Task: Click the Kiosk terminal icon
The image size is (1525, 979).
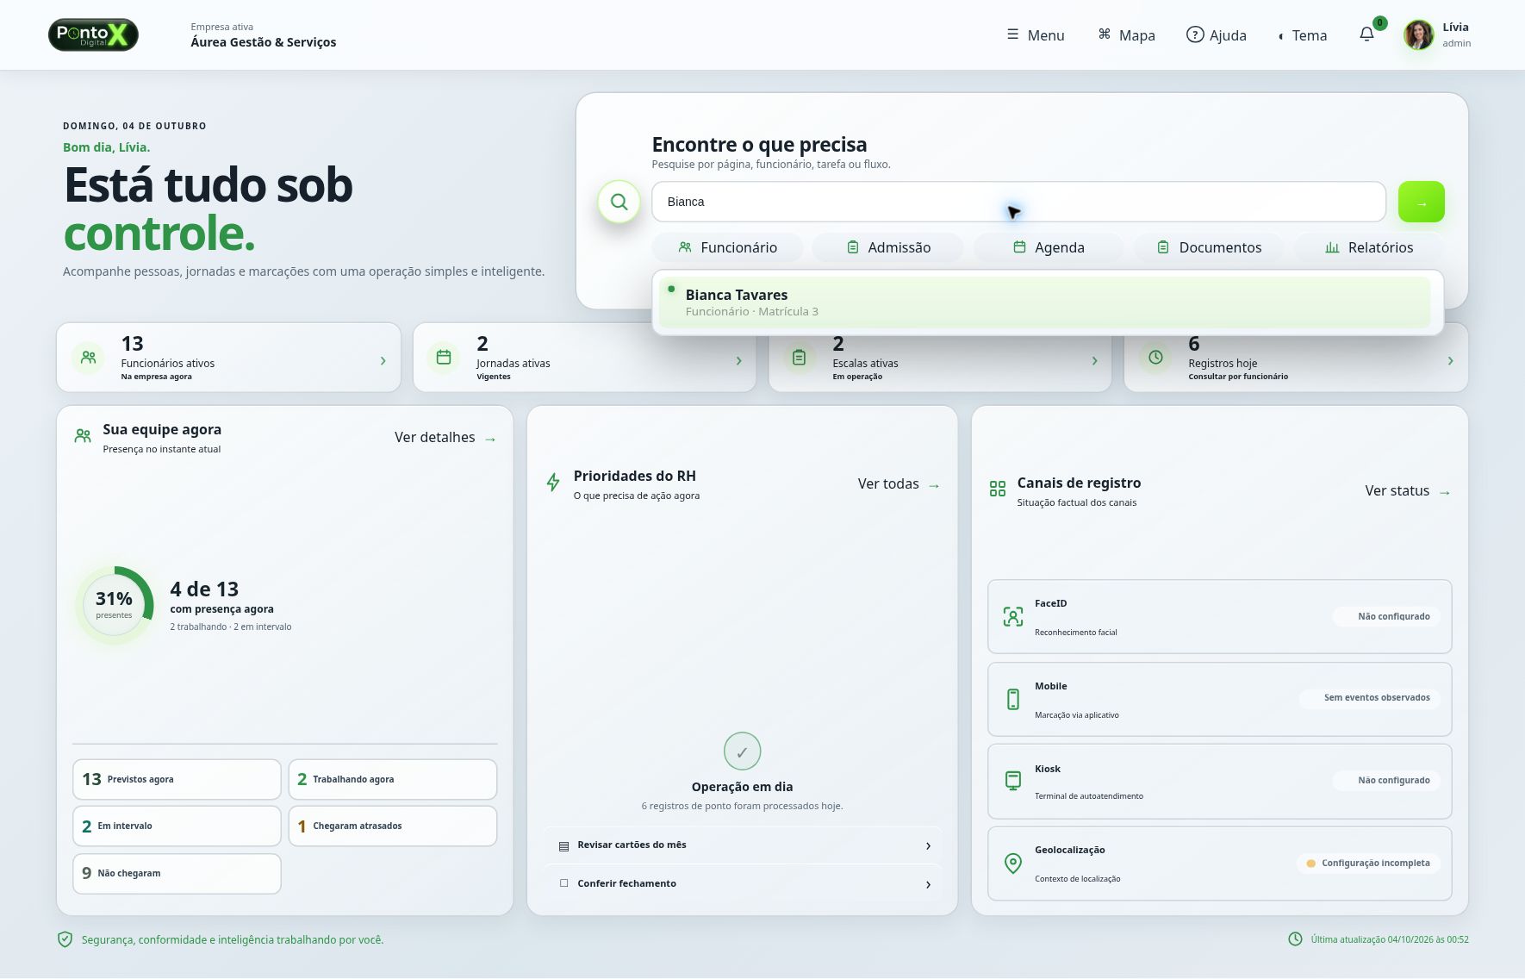Action: tap(1013, 781)
